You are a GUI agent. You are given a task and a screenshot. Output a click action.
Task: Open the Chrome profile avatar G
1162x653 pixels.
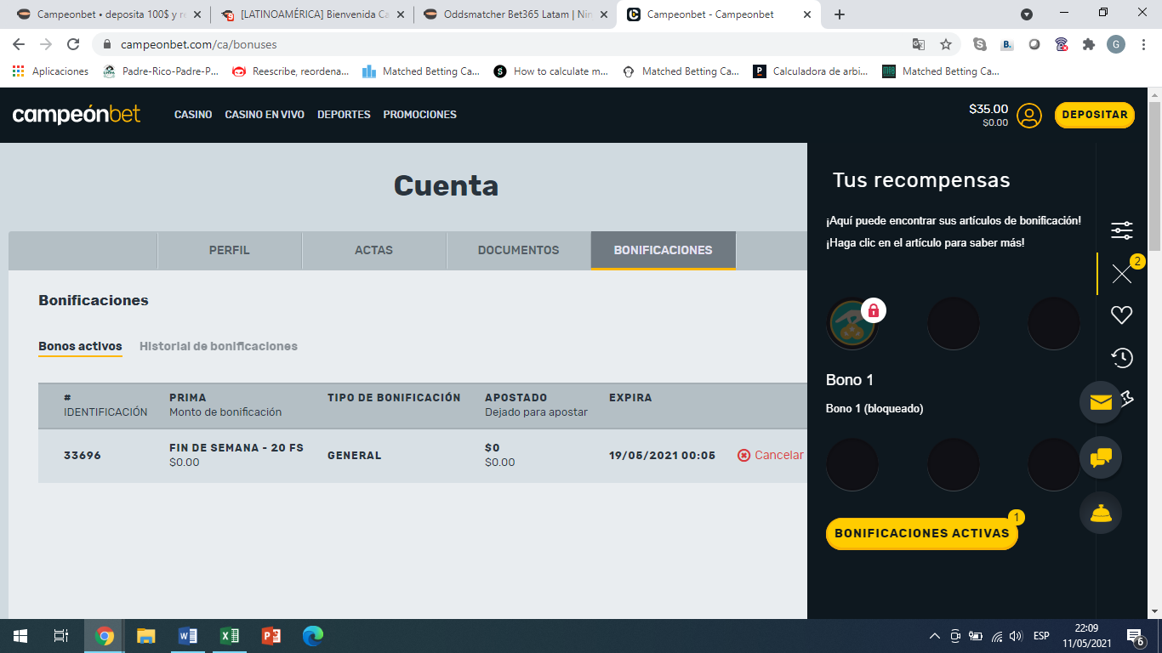(1116, 44)
